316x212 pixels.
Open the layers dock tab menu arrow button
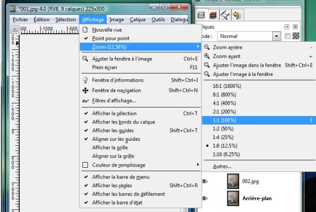(287, 26)
